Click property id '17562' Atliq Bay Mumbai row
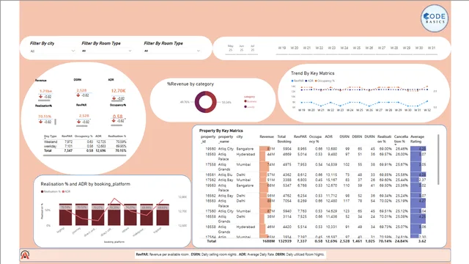The height and width of the screenshot is (264, 469). [313, 180]
